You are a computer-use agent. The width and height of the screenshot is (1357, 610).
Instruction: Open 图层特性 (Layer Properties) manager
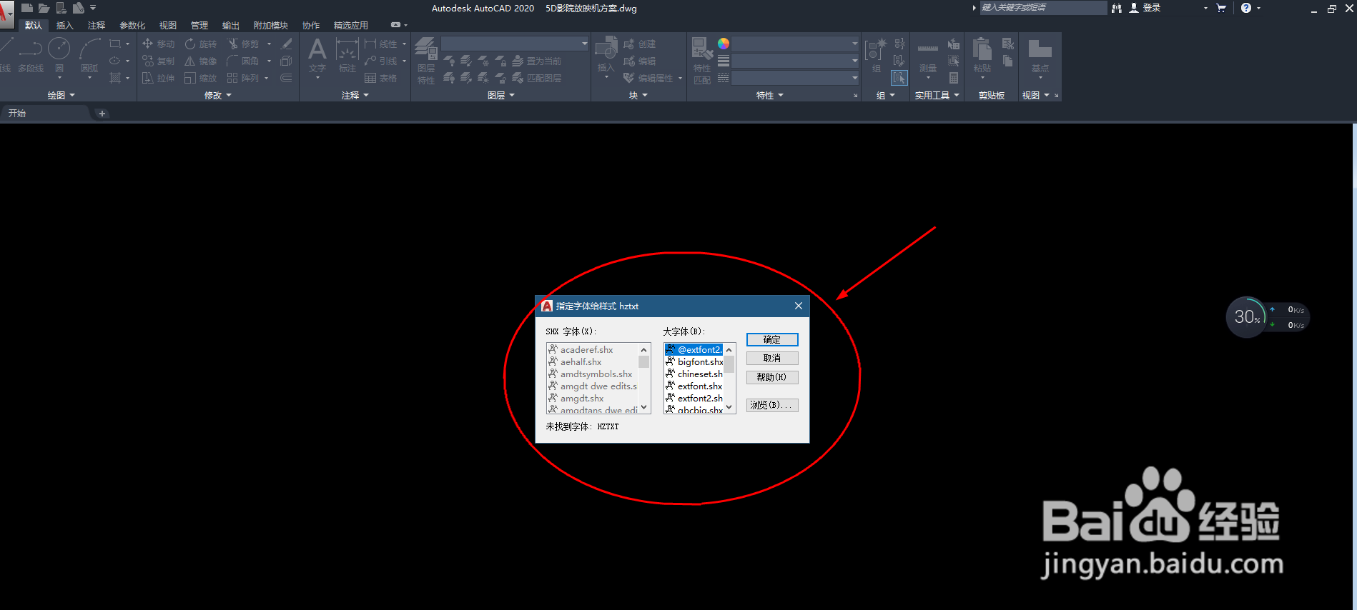(426, 61)
